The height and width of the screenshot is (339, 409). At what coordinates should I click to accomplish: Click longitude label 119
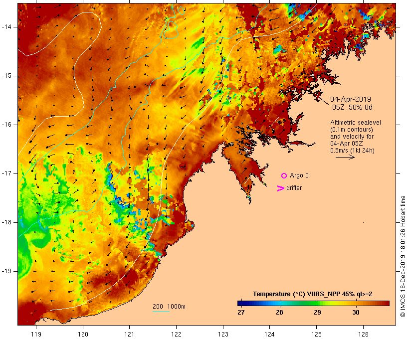pos(36,334)
